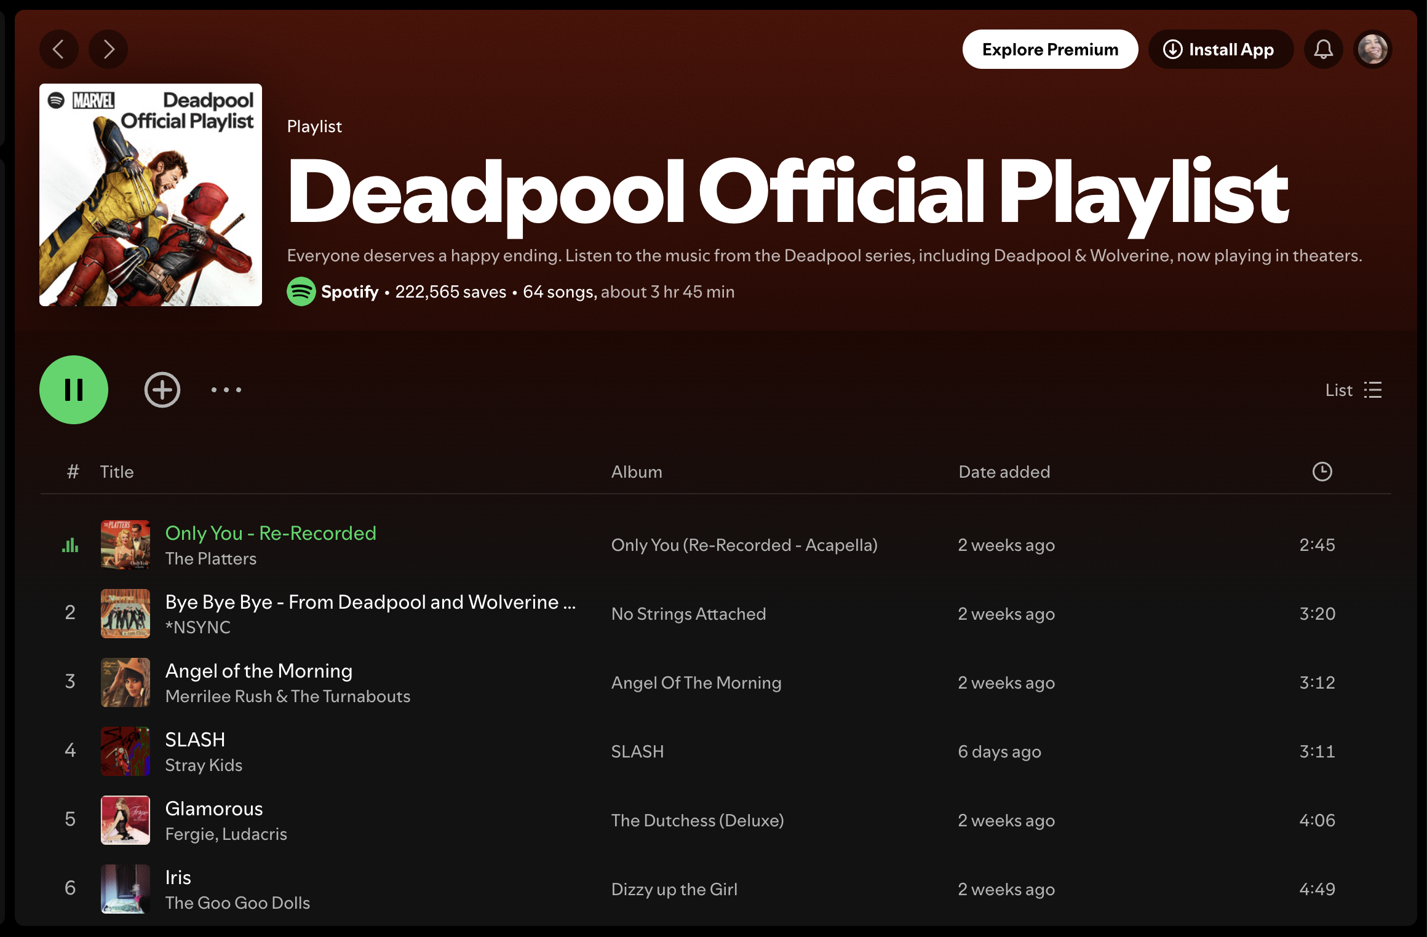The image size is (1427, 937).
Task: Open The Dutchess (Deluxe) album
Action: tap(698, 821)
